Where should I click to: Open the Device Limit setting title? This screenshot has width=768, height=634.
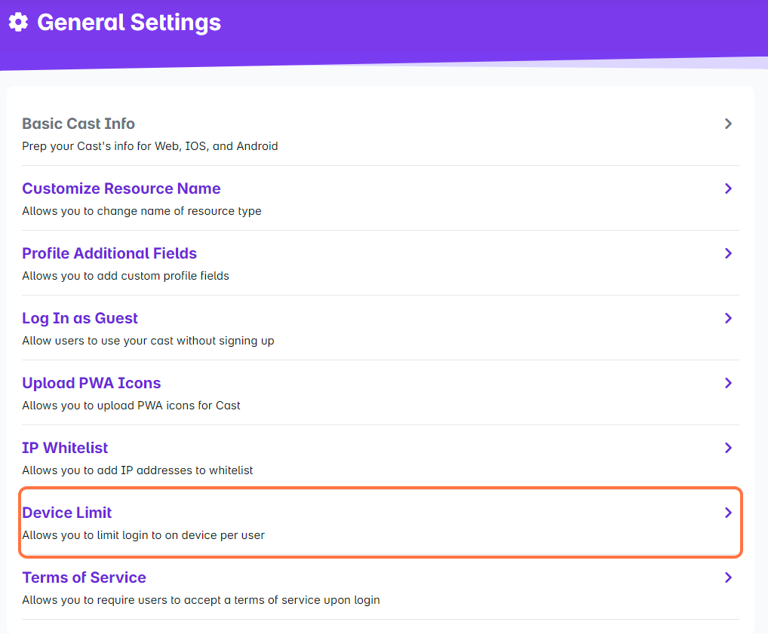tap(67, 513)
